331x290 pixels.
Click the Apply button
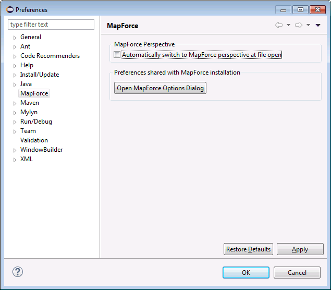click(x=299, y=249)
